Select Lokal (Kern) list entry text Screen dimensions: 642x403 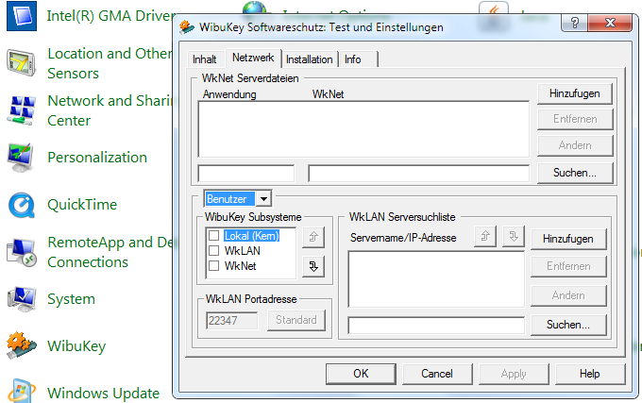coord(251,236)
